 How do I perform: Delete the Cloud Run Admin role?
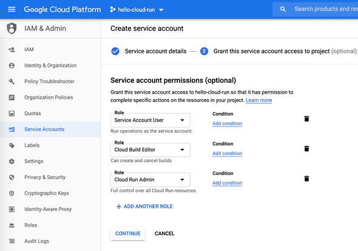pos(306,179)
